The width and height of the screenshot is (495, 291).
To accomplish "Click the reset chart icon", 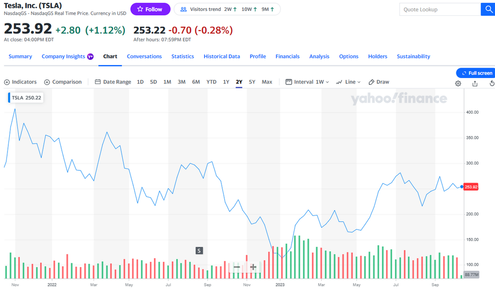I will point(492,83).
